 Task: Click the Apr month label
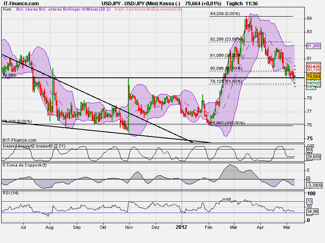pos(260,227)
